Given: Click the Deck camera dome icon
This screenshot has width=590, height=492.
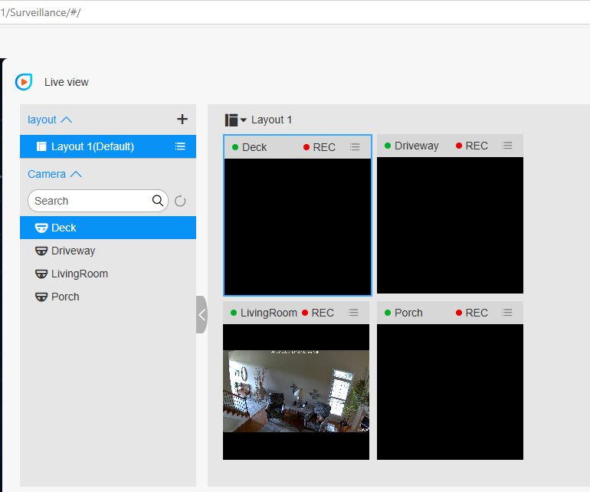Looking at the screenshot, I should [41, 228].
